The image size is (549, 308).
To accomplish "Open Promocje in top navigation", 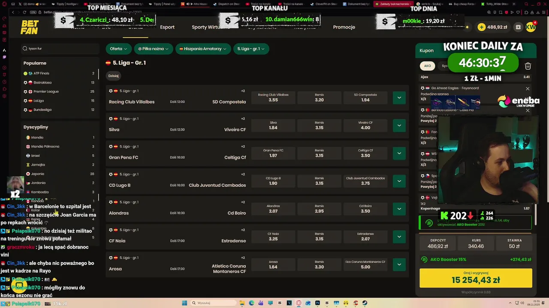I will 344,27.
